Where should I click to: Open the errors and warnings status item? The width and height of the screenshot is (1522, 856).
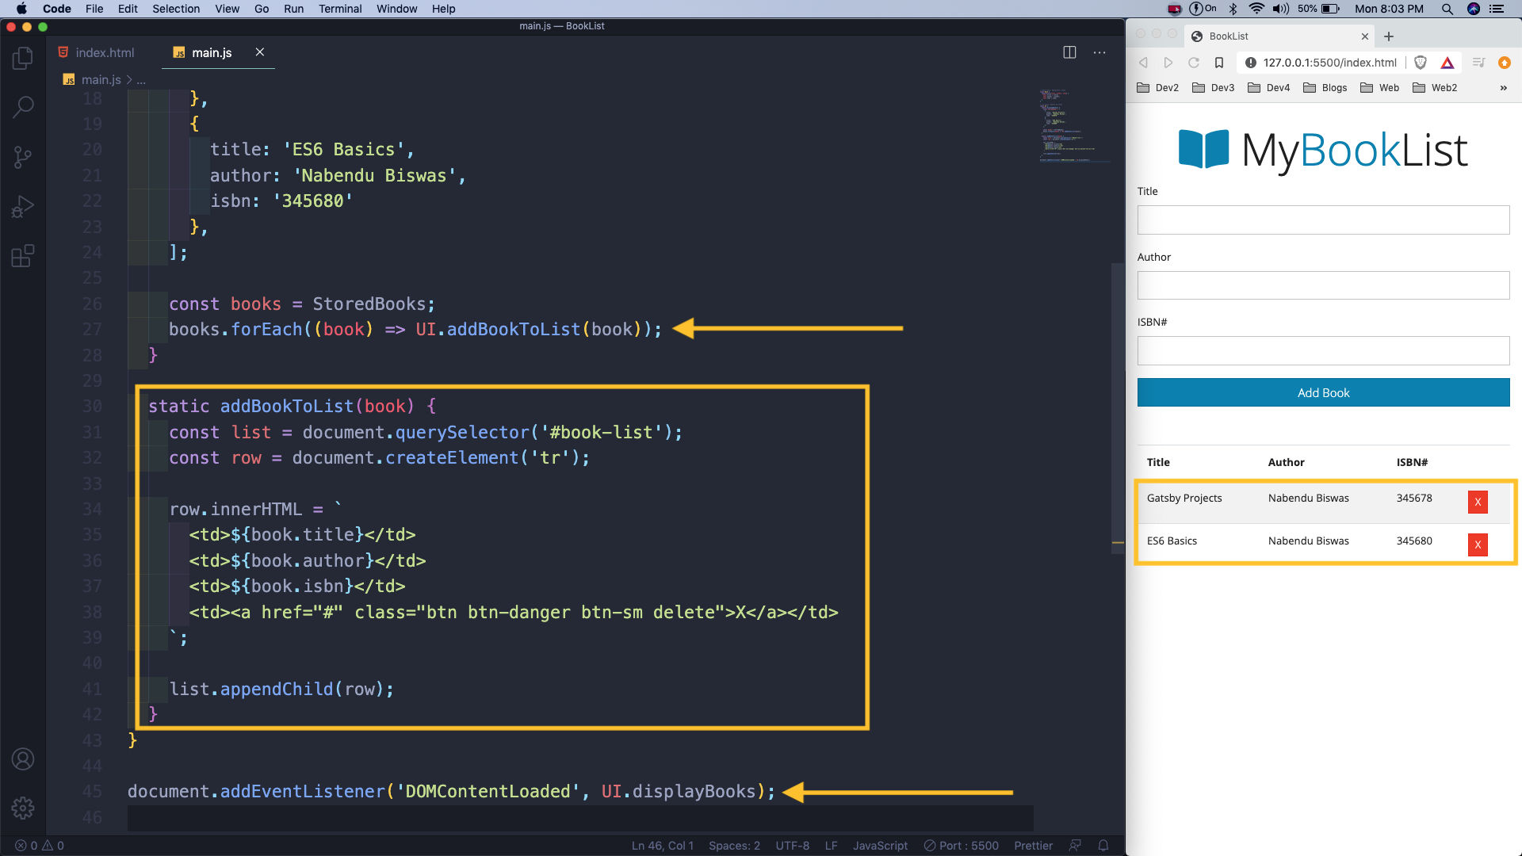click(x=40, y=846)
